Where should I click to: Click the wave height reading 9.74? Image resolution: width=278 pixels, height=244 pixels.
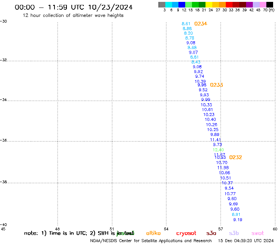199,76
